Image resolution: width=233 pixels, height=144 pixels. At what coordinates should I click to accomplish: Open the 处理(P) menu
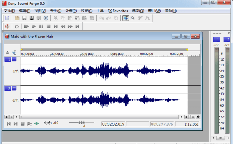point(71,11)
